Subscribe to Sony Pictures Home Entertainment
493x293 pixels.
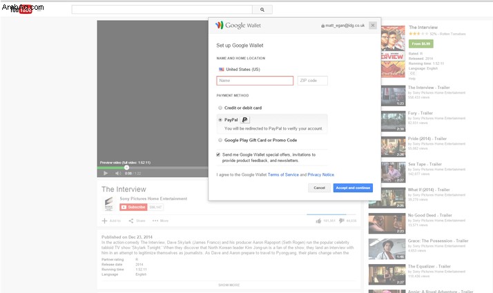pyautogui.click(x=133, y=208)
